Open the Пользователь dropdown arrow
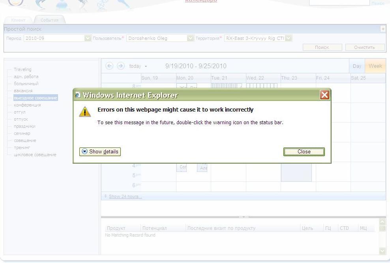The image size is (390, 263). (x=190, y=38)
